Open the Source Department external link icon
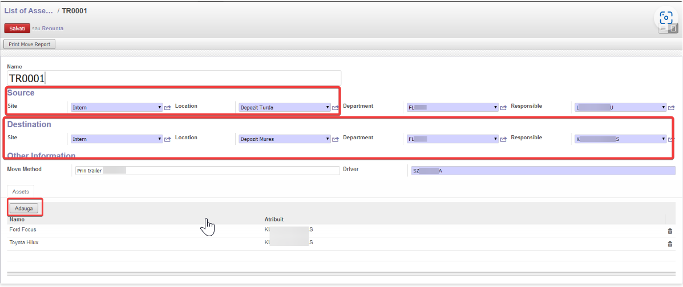 pyautogui.click(x=503, y=107)
